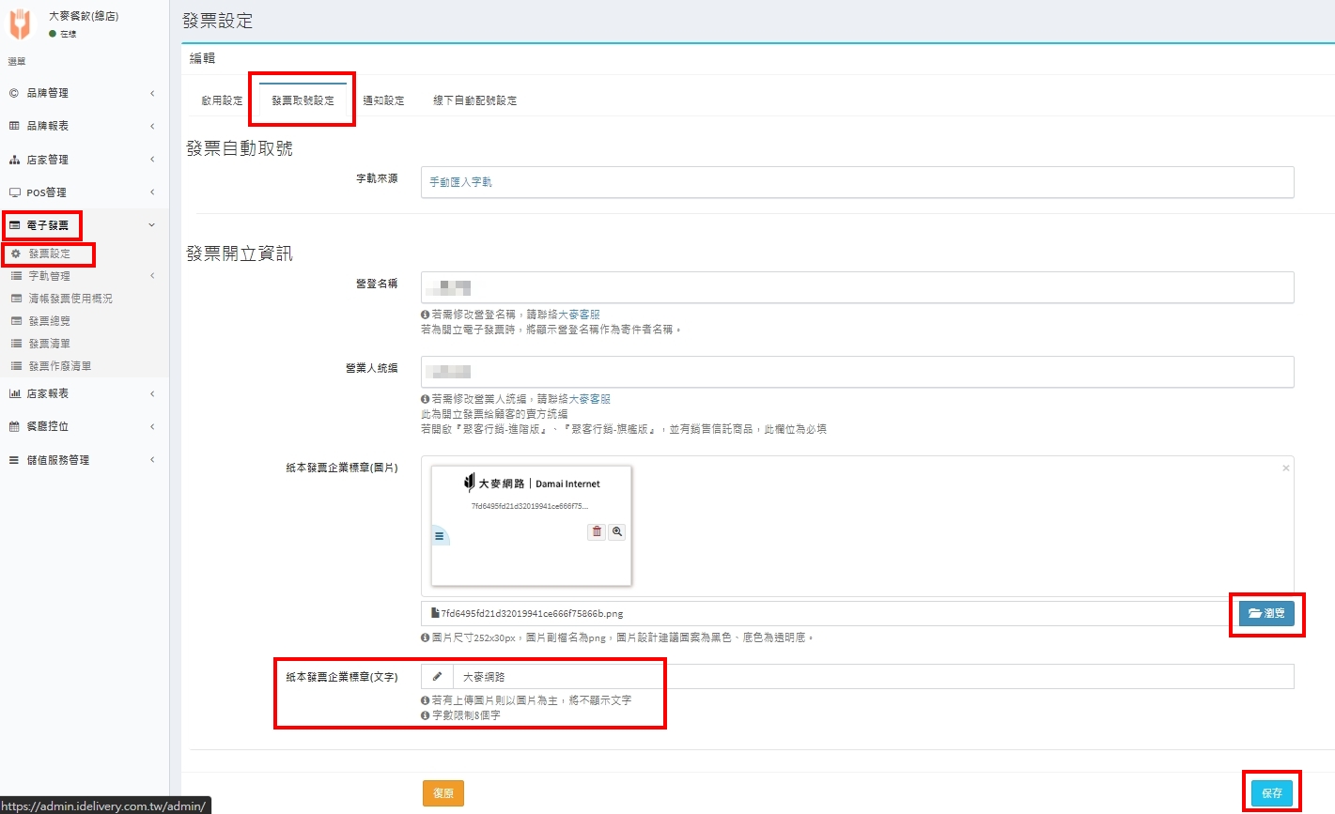Viewport: 1335px width, 814px height.
Task: Open the 字軌來源 dropdown
Action: point(856,182)
